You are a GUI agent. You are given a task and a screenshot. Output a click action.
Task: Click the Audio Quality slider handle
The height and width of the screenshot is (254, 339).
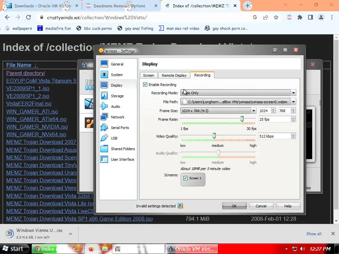218,152
